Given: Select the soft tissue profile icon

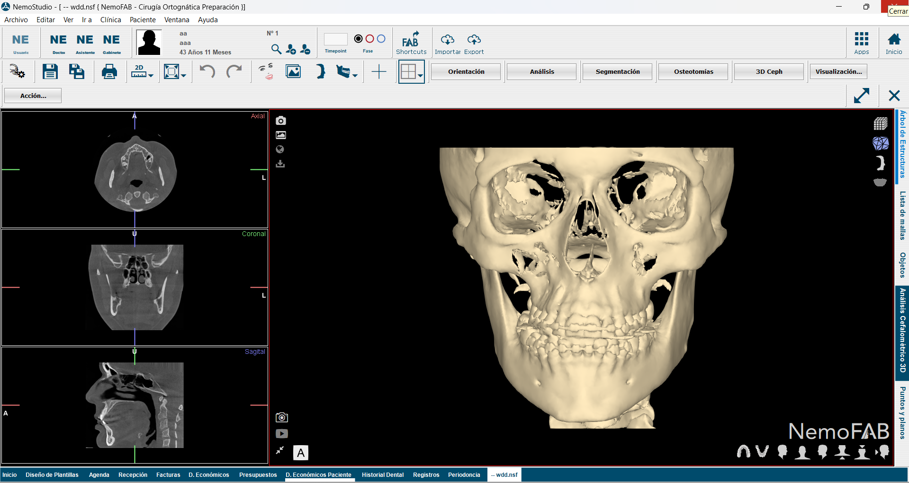Looking at the screenshot, I should pyautogui.click(x=321, y=71).
